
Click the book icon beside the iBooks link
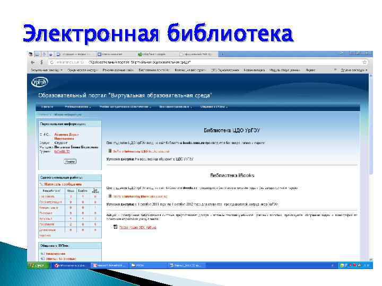click(110, 196)
